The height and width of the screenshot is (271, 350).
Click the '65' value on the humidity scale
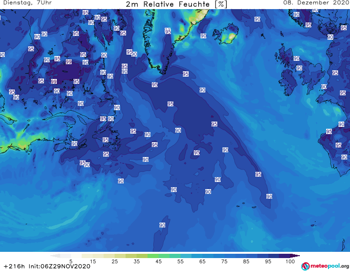click(x=202, y=261)
